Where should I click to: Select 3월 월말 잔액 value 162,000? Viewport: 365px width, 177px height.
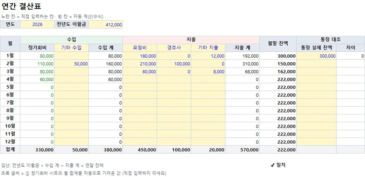point(278,71)
